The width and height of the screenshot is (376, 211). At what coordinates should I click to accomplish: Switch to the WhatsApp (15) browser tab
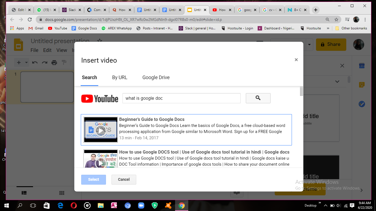pos(46,10)
